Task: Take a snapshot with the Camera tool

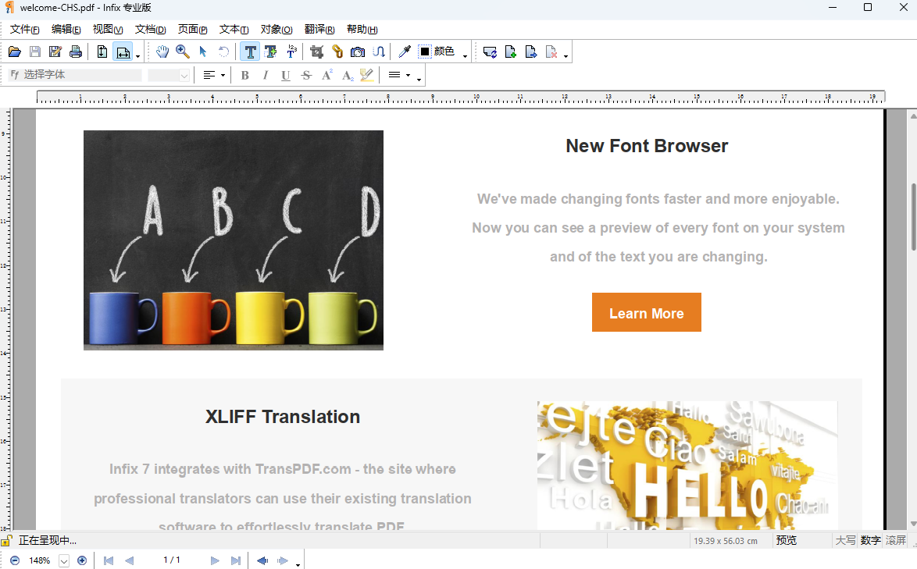Action: 357,52
